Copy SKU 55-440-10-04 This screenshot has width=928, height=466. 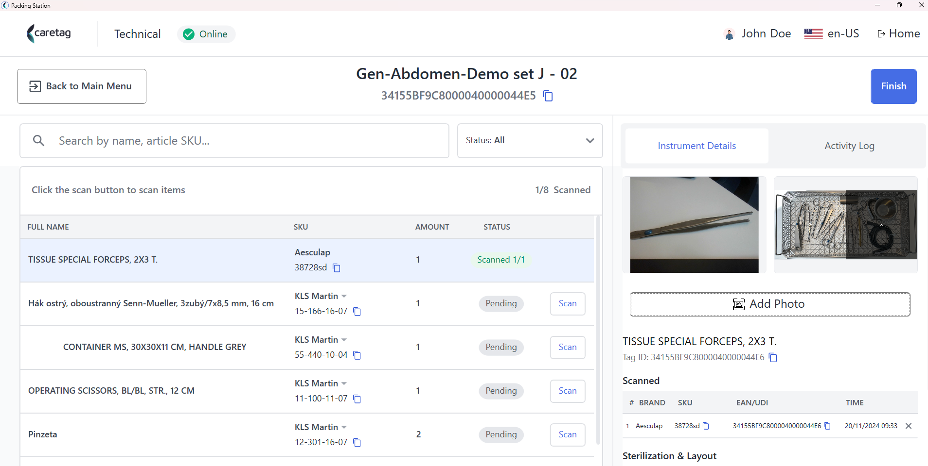click(357, 355)
